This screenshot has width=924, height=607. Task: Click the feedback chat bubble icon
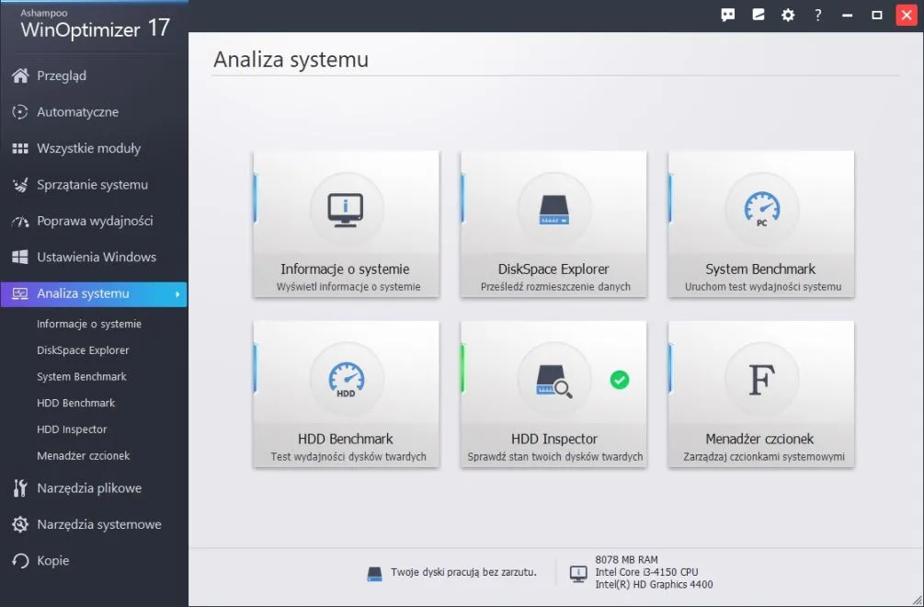pos(728,15)
